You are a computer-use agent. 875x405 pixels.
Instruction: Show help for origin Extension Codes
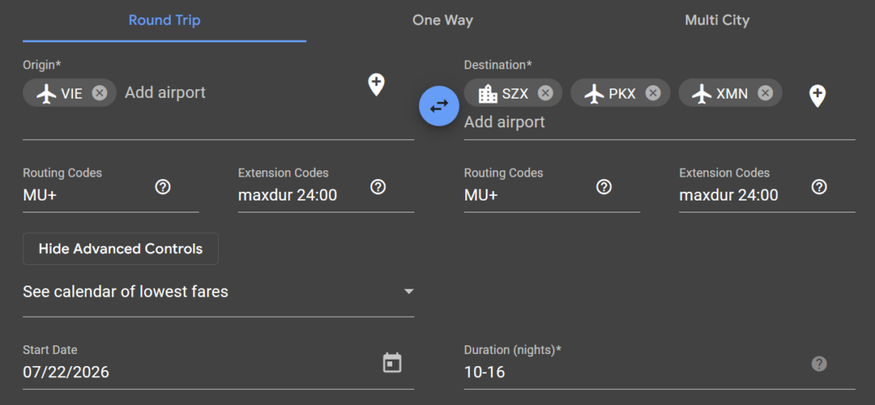(379, 187)
